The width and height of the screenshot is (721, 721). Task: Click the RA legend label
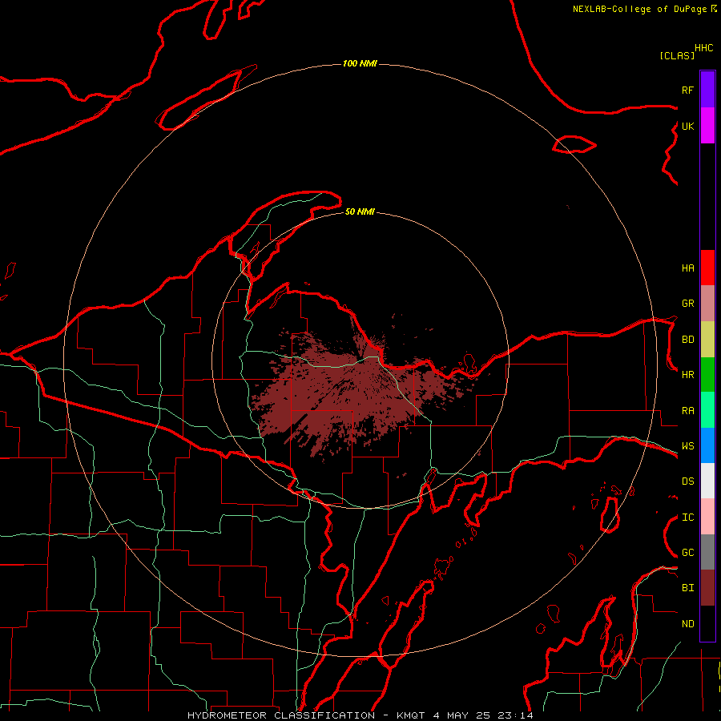(x=687, y=411)
